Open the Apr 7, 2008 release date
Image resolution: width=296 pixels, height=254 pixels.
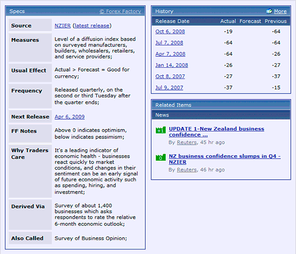170,54
